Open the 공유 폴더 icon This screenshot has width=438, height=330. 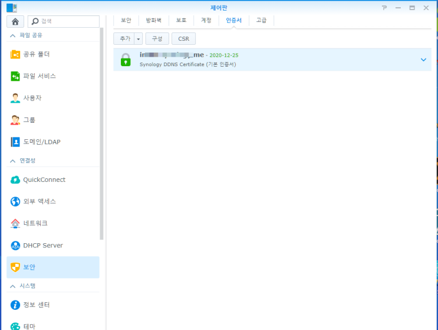(x=15, y=54)
